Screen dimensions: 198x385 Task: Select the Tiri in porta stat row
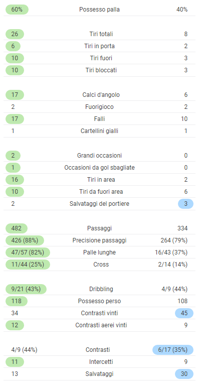click(99, 46)
